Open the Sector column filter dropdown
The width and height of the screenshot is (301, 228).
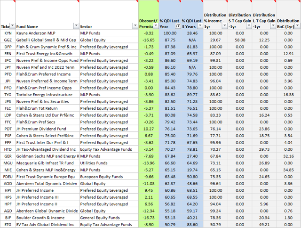[135, 25]
